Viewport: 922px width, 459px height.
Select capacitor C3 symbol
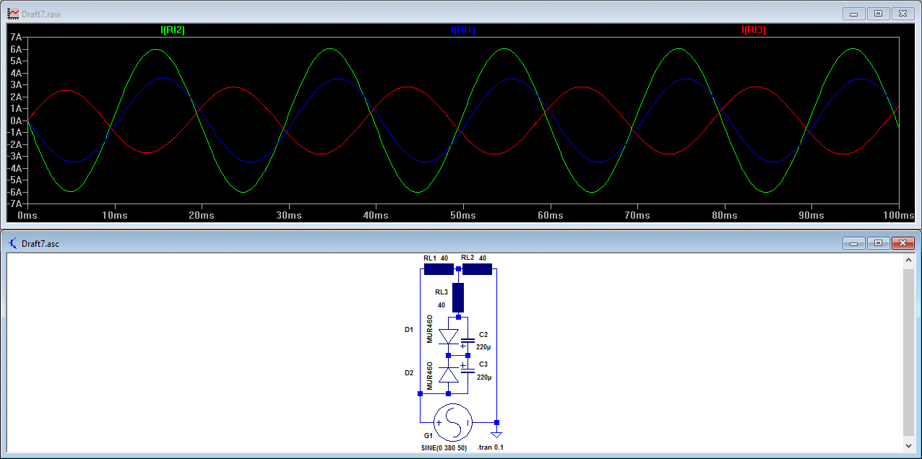tap(468, 370)
